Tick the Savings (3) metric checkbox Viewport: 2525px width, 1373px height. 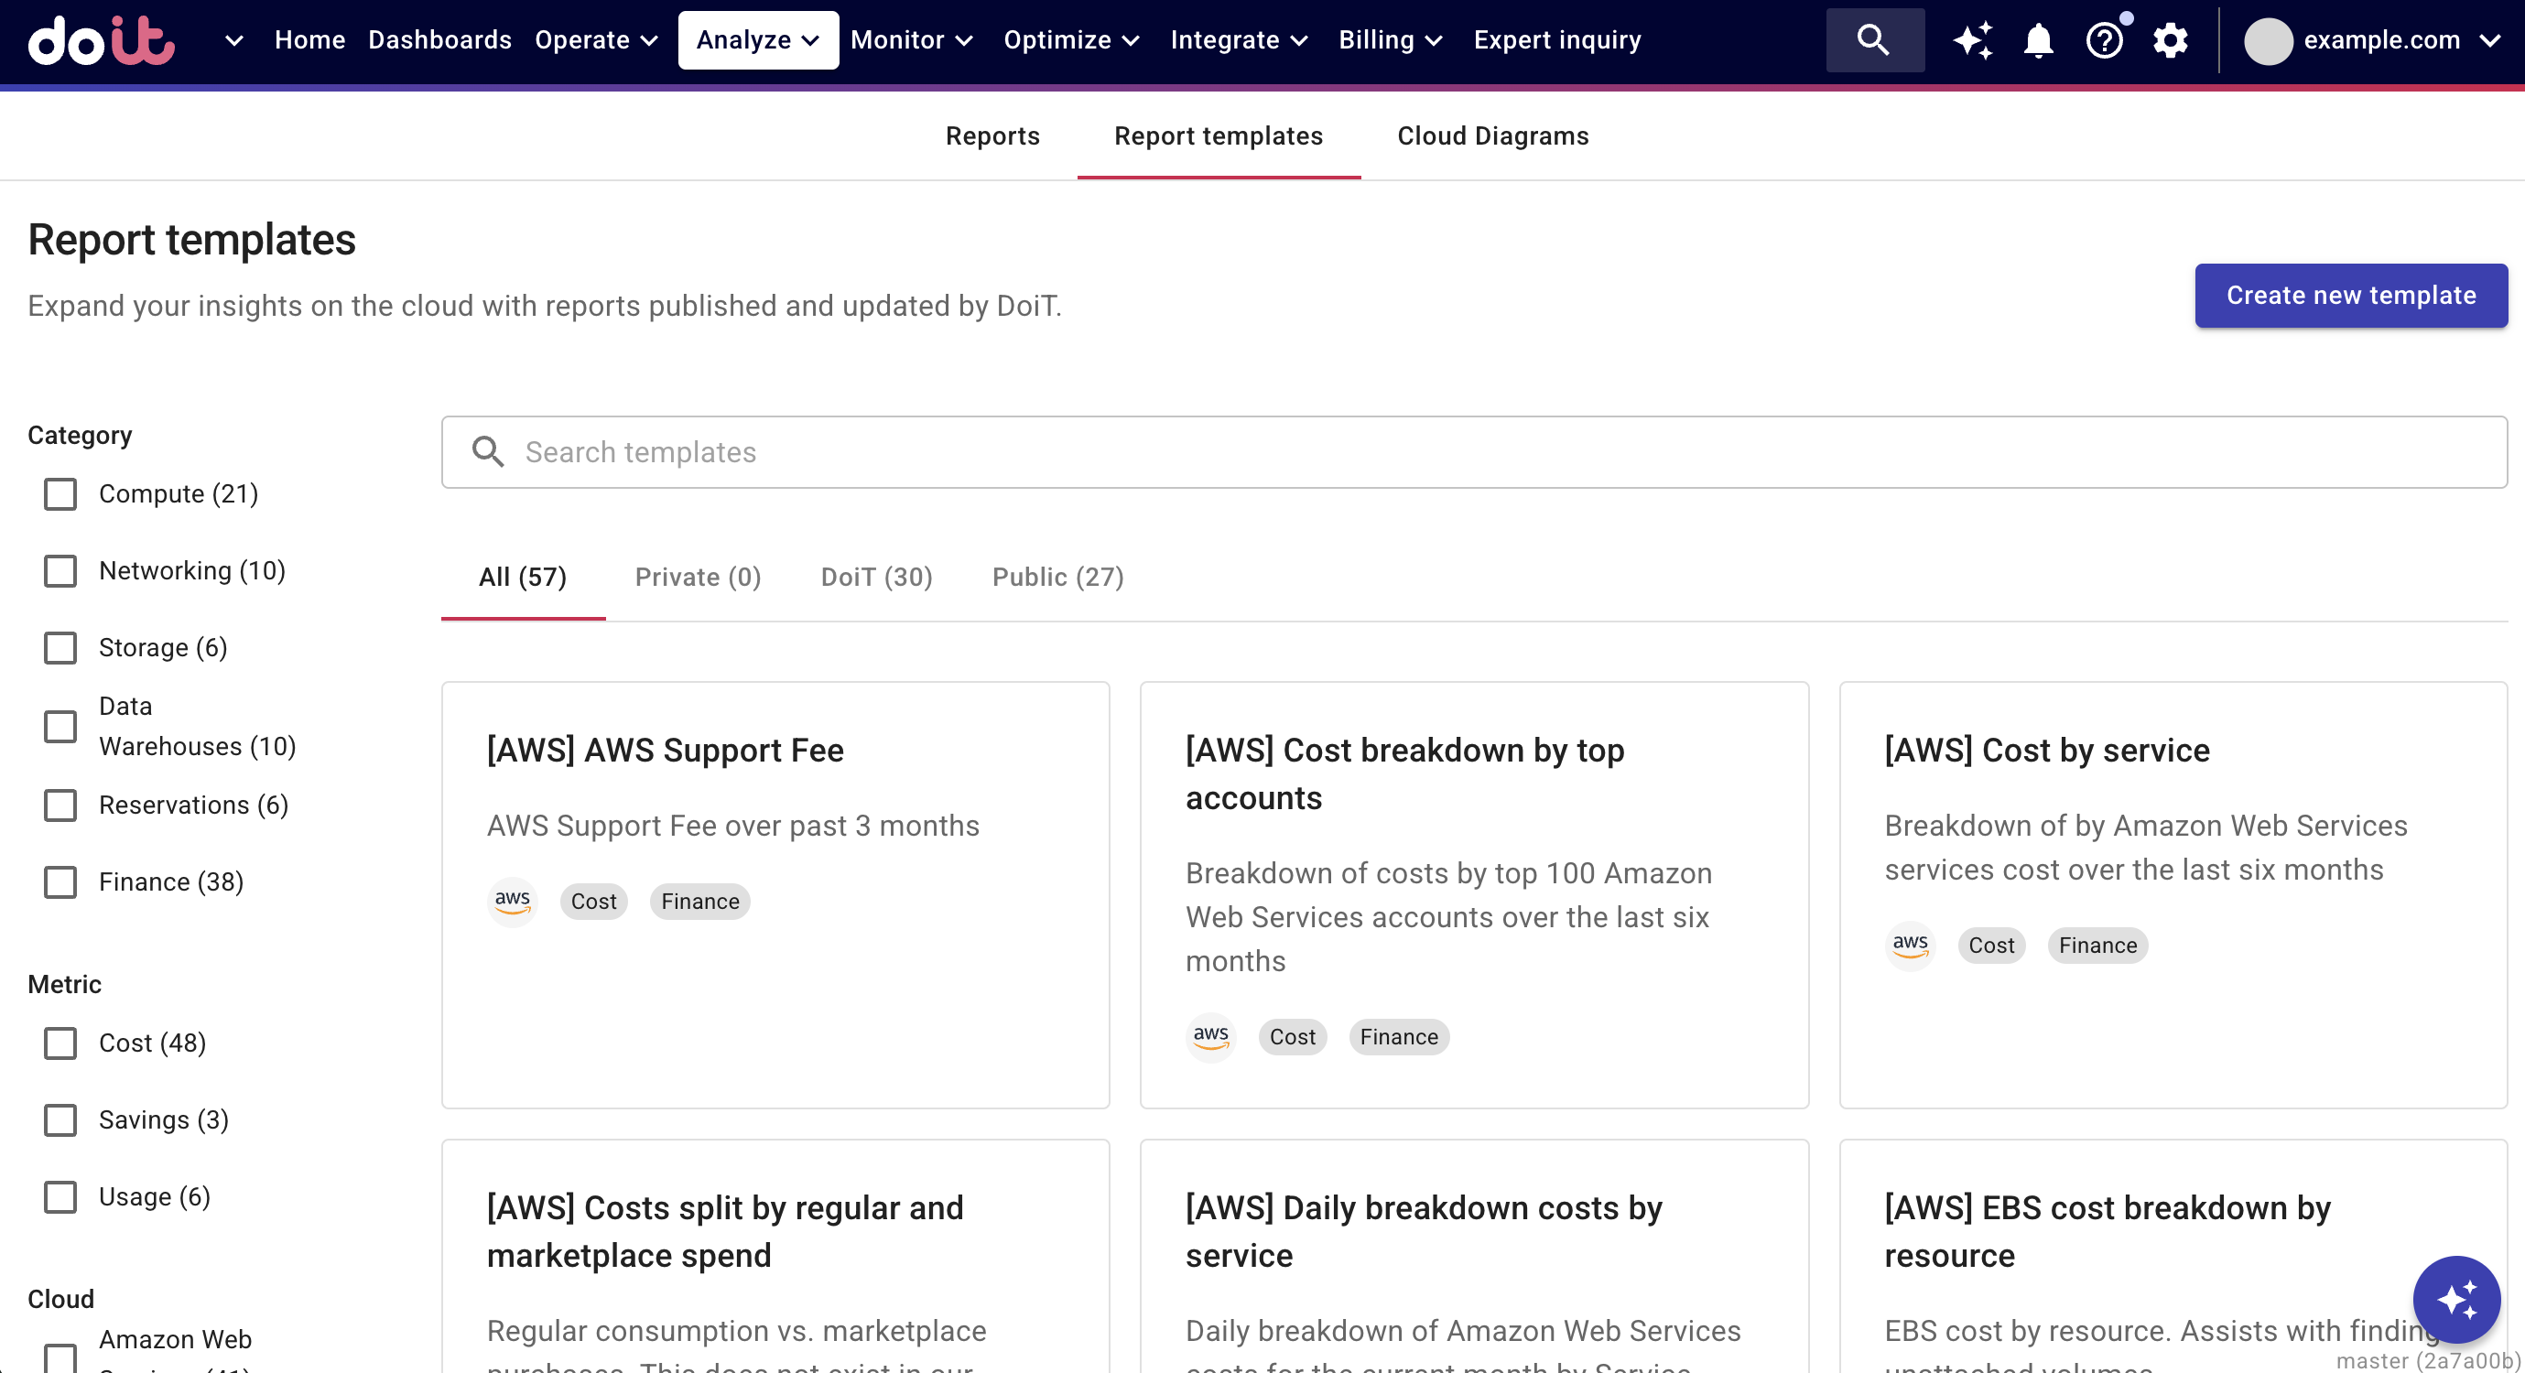tap(60, 1120)
